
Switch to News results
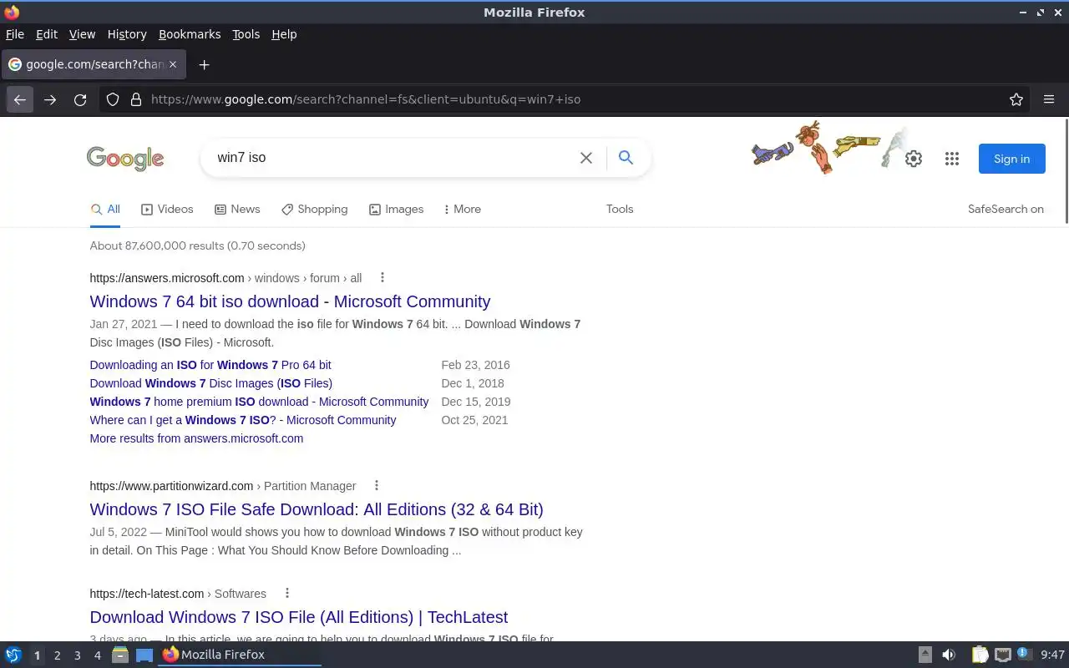pyautogui.click(x=237, y=210)
